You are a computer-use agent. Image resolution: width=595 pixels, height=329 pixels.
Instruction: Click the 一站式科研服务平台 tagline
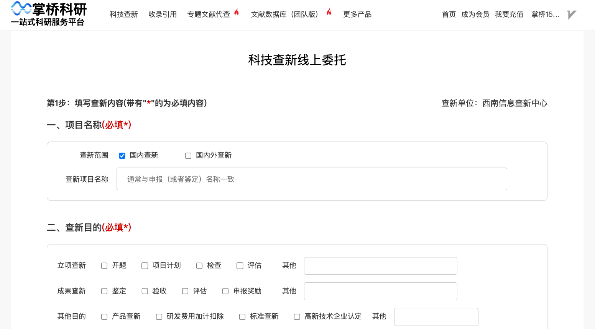(x=48, y=22)
